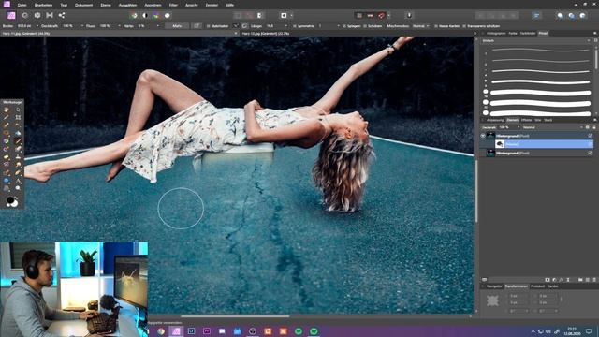The image size is (599, 337).
Task: Click the canvas horizontal scrollbar
Action: pos(235,316)
